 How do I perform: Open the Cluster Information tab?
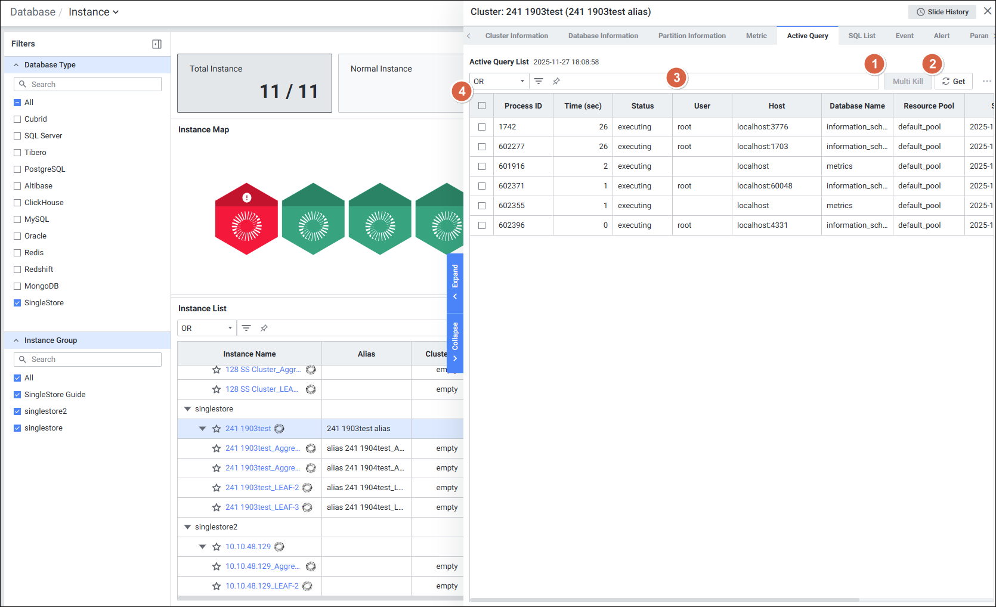coord(516,36)
